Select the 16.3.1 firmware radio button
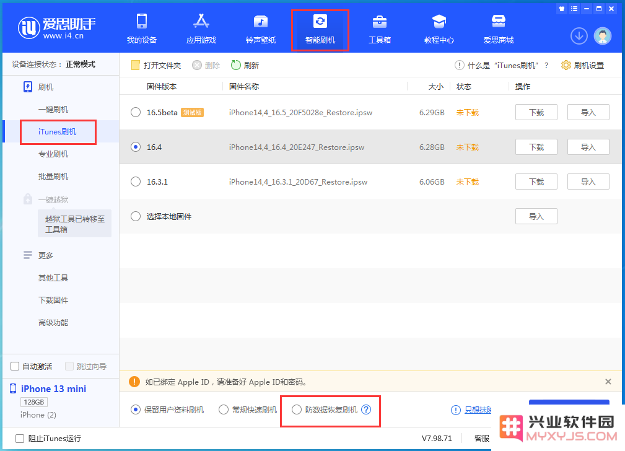This screenshot has height=451, width=625. pyautogui.click(x=136, y=182)
